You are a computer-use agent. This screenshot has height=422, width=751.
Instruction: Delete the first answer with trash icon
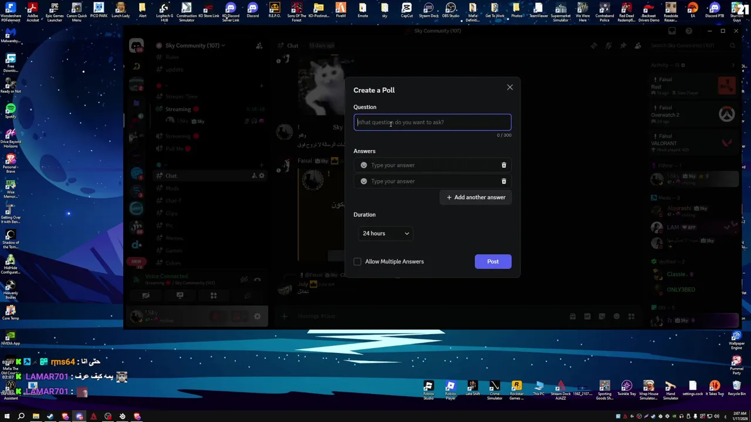504,165
